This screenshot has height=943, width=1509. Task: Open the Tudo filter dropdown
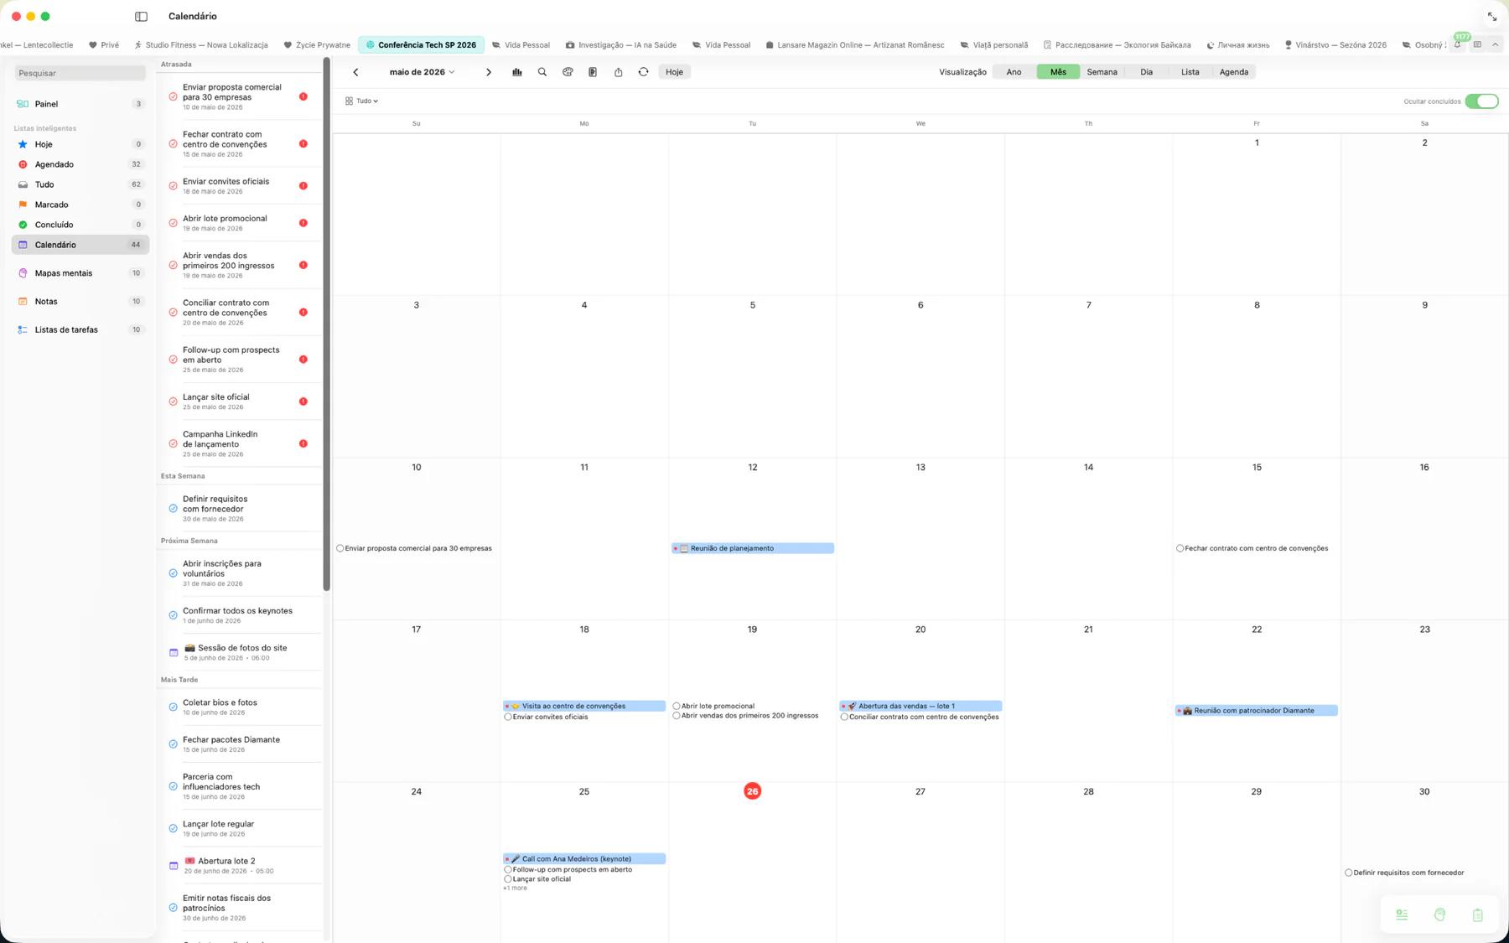tap(361, 101)
